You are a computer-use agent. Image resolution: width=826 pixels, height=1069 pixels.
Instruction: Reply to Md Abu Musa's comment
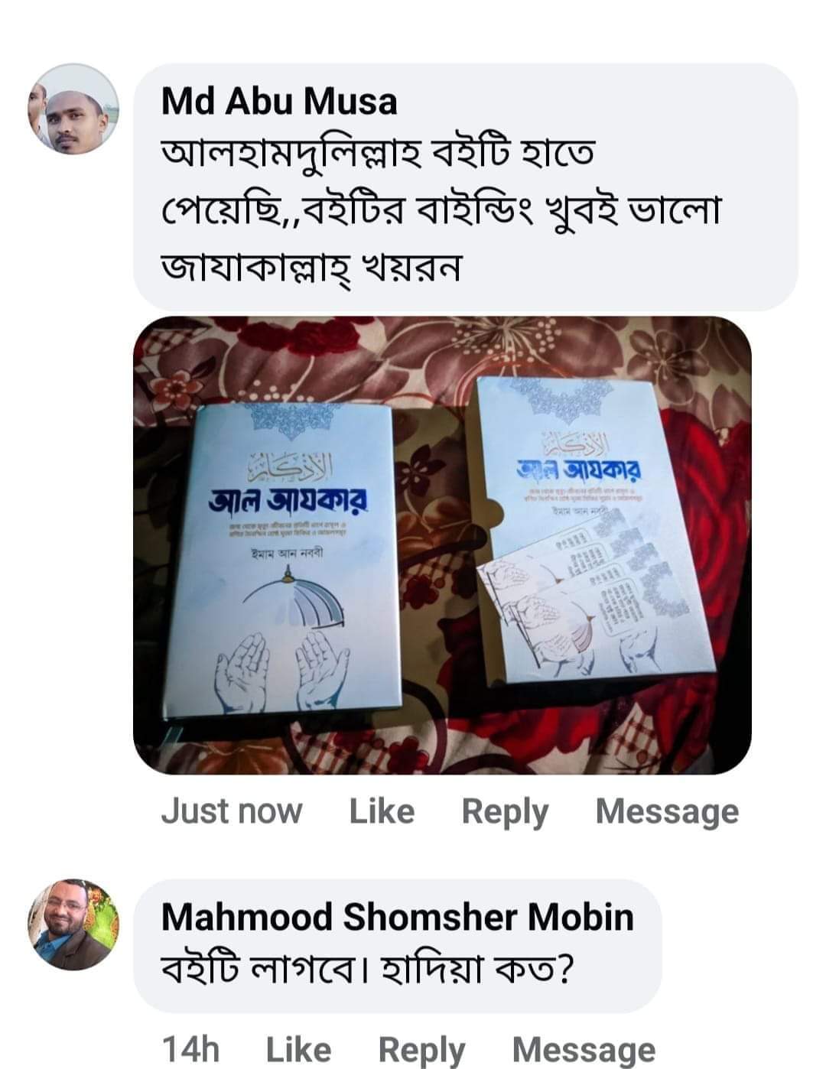point(505,812)
